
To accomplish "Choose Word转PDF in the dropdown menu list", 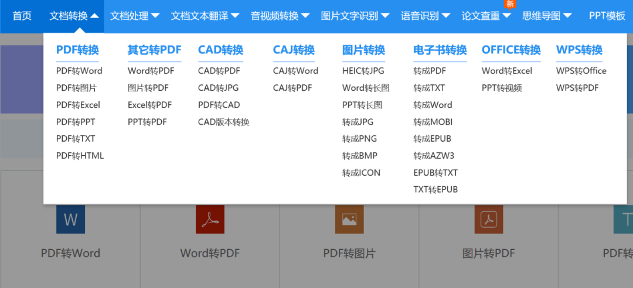I will (151, 71).
